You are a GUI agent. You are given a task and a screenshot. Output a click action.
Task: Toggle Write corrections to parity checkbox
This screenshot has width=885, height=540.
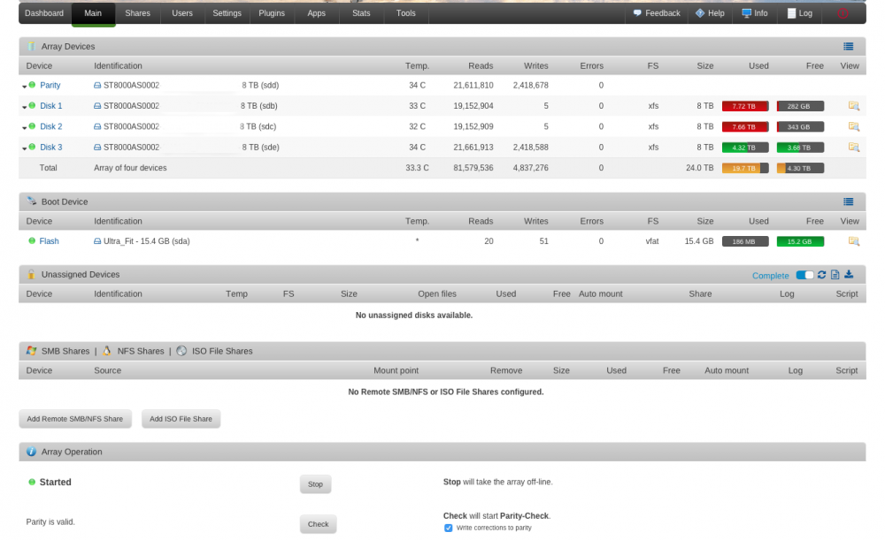(x=448, y=529)
